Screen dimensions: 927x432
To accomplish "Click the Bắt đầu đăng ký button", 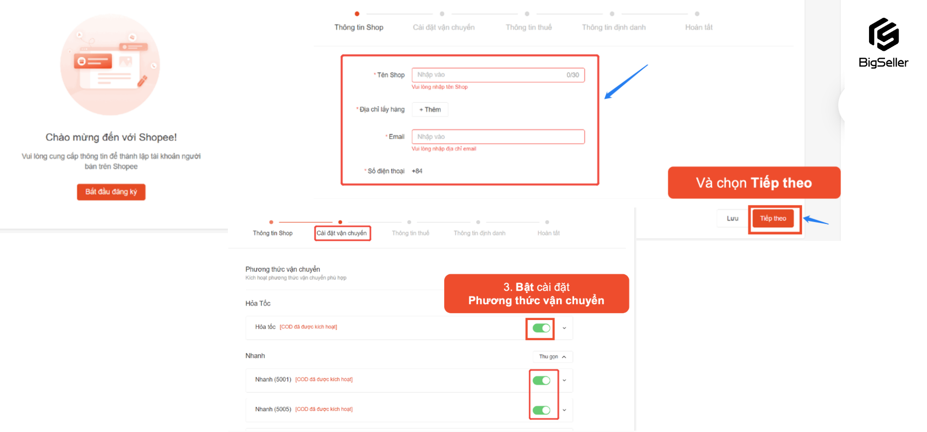I will pos(111,192).
